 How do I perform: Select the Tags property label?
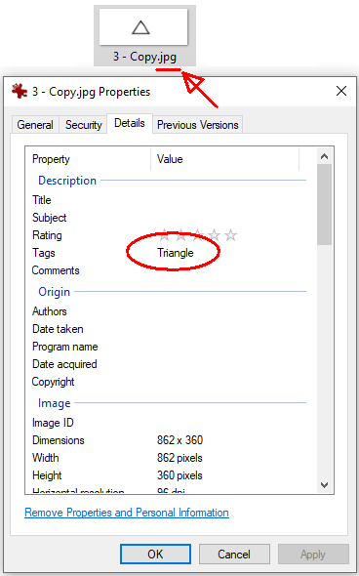click(x=44, y=253)
